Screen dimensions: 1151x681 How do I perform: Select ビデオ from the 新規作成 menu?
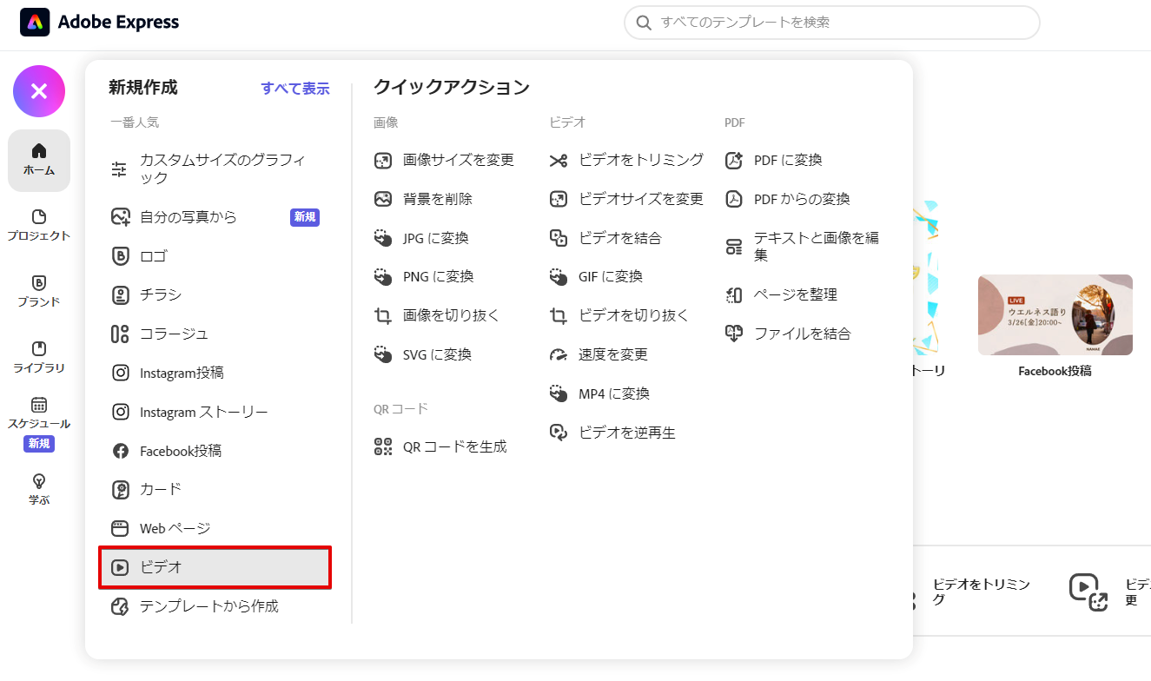(x=215, y=567)
